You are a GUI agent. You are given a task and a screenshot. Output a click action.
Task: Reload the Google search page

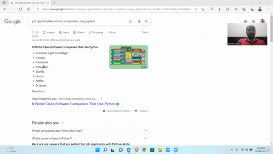coord(20,9)
